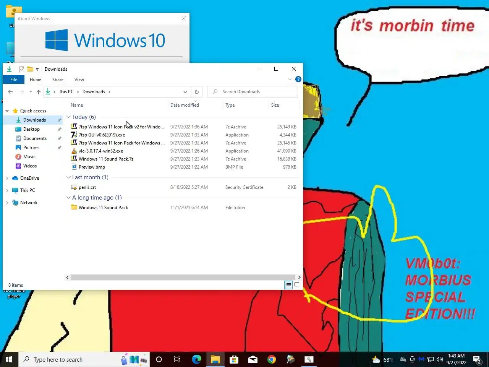Launch Microsoft Edge from taskbar
Image resolution: width=489 pixels, height=367 pixels.
196,359
